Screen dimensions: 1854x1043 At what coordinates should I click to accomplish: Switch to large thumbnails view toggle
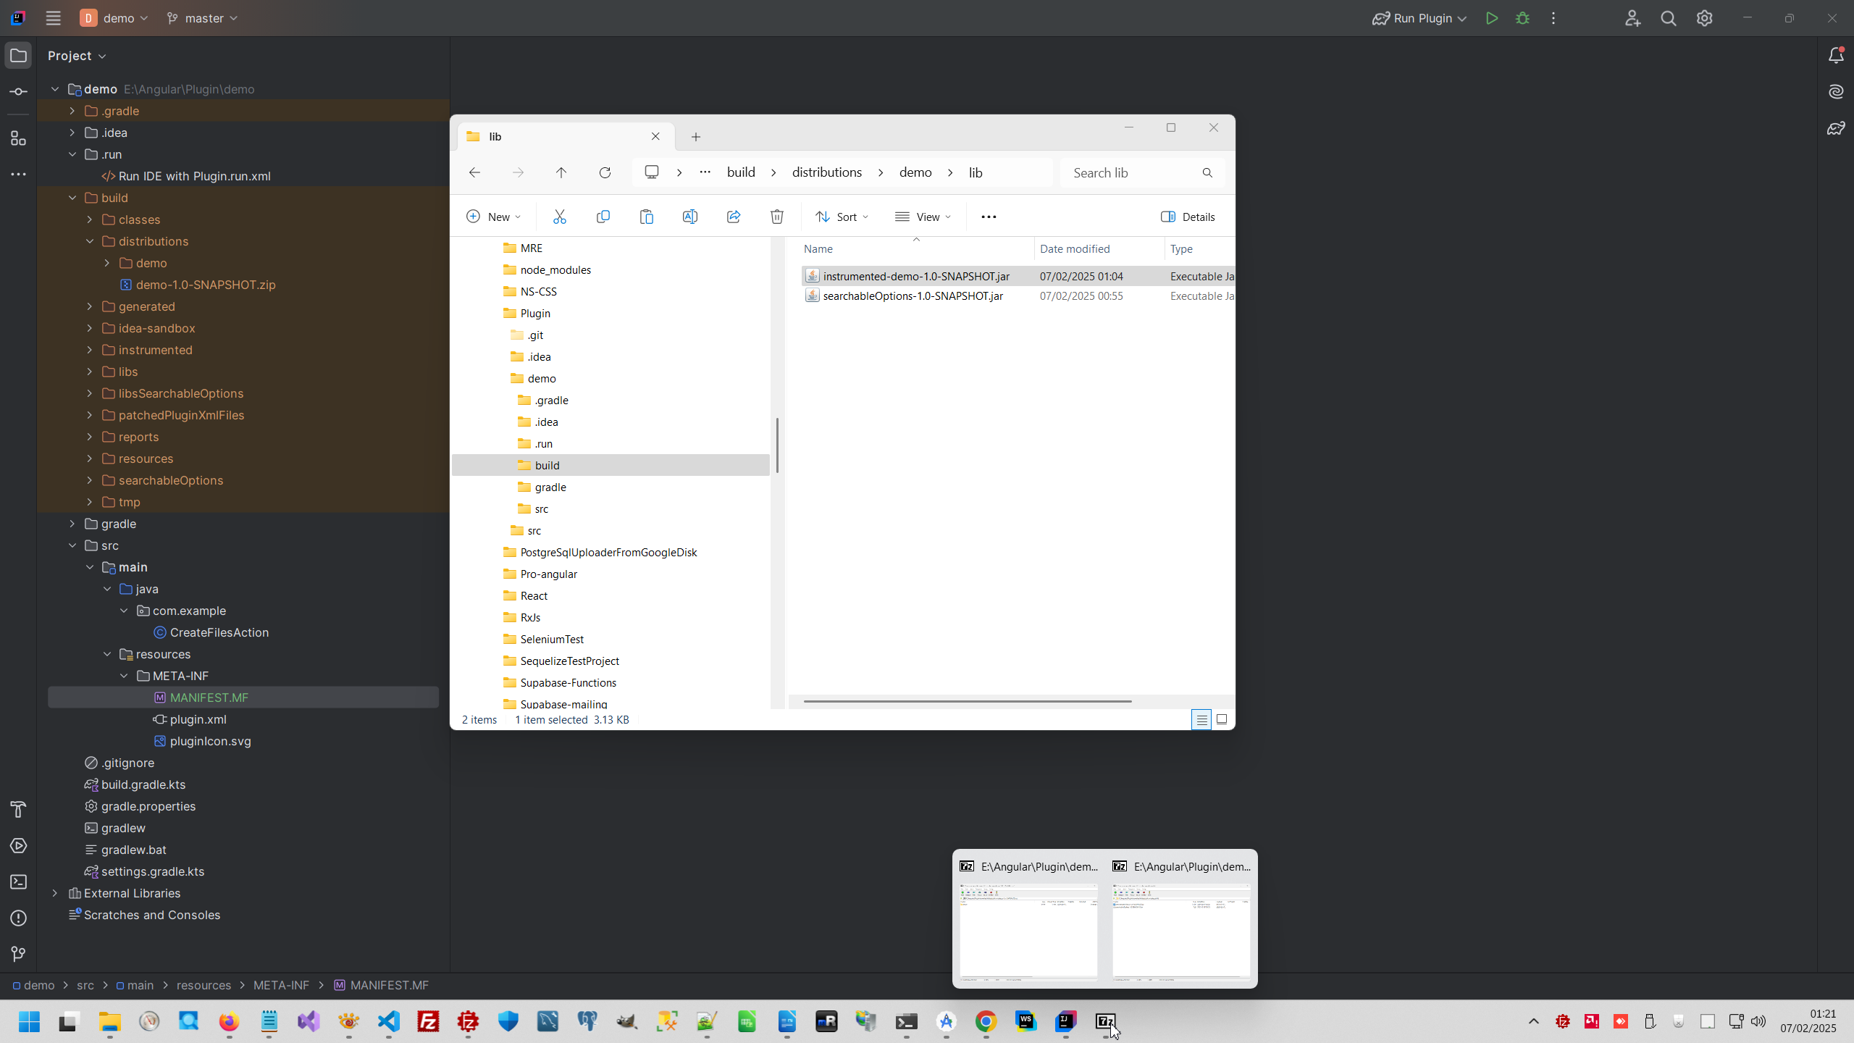pos(1222,719)
